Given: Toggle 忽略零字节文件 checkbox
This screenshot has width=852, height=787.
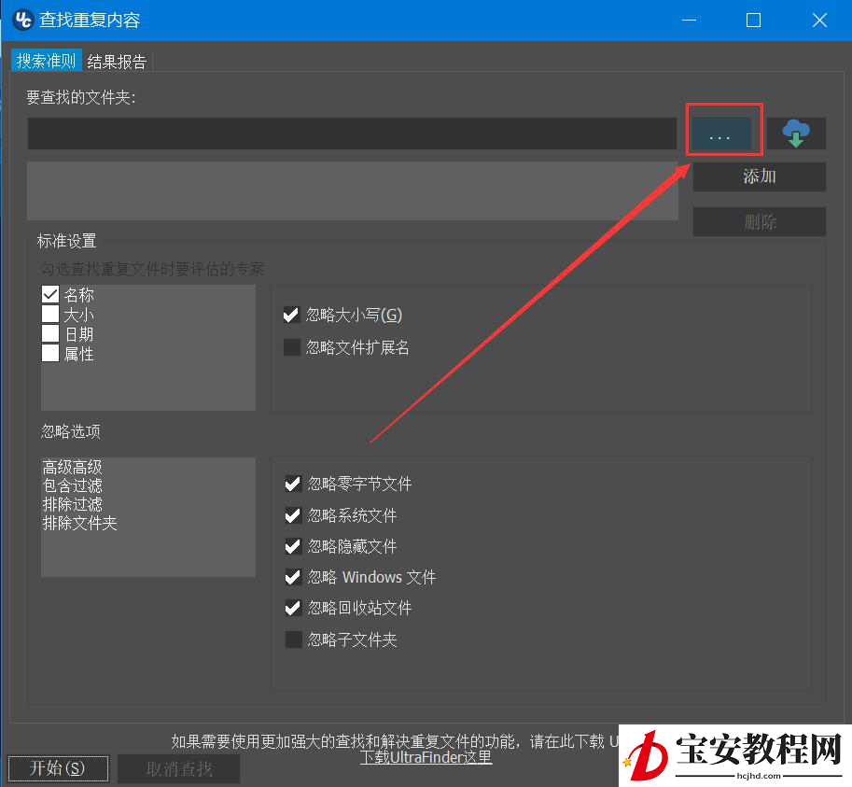Looking at the screenshot, I should click(x=293, y=484).
